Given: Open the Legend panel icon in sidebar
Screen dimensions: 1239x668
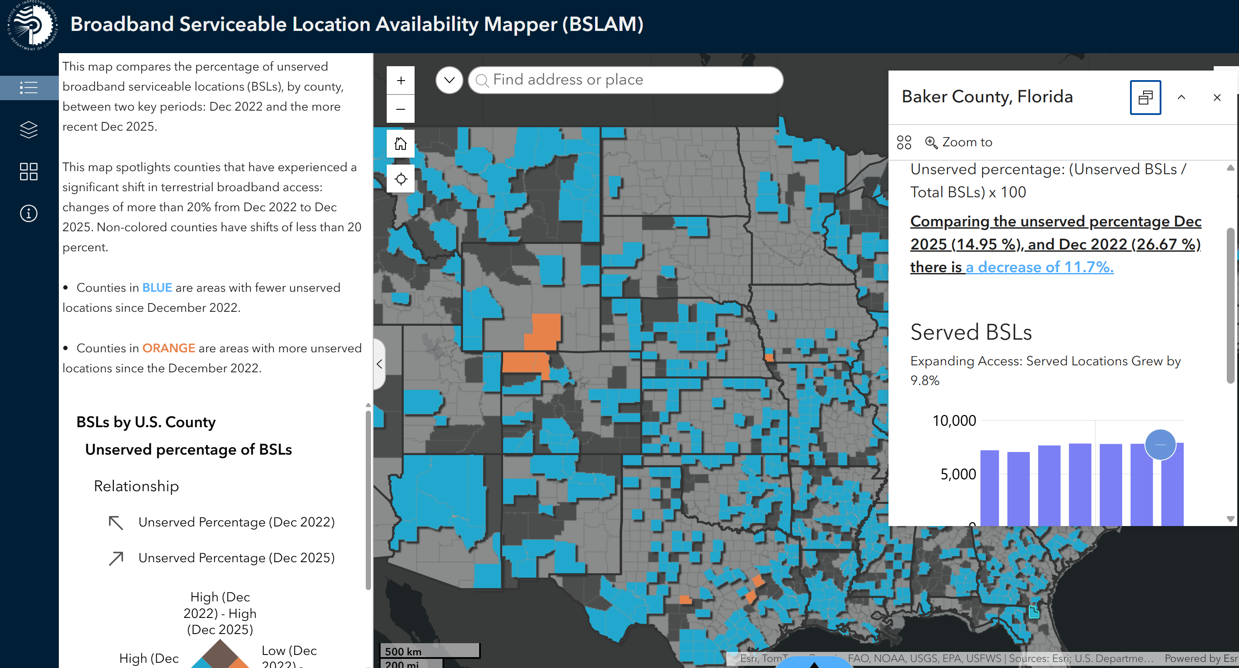Looking at the screenshot, I should pos(29,88).
